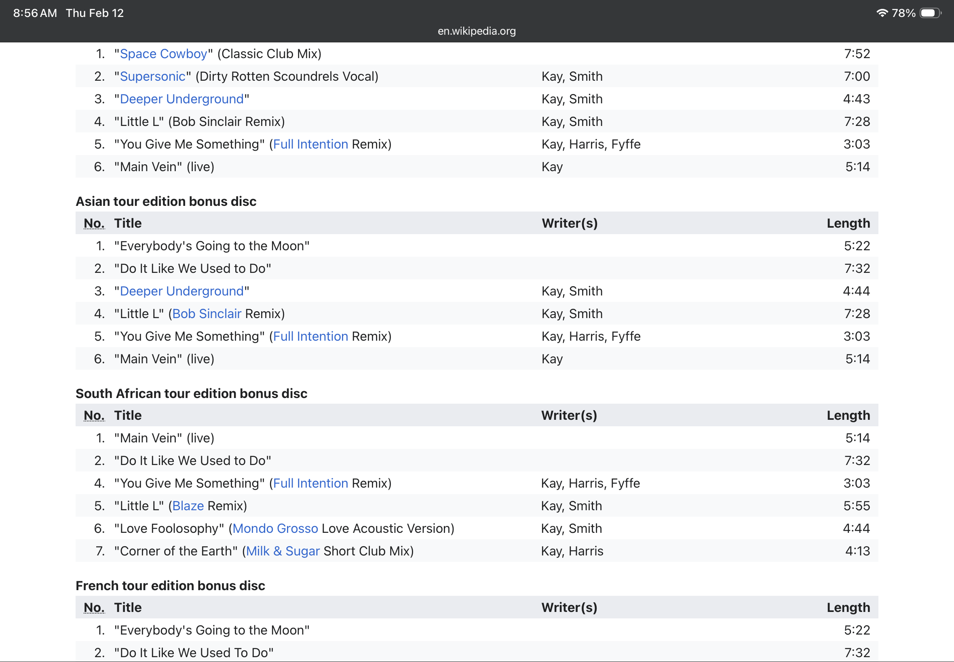Tap 4:44 length for Love Foolosophy
The width and height of the screenshot is (954, 662).
point(857,528)
